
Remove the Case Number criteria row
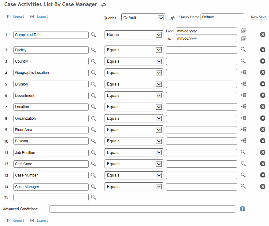263,175
